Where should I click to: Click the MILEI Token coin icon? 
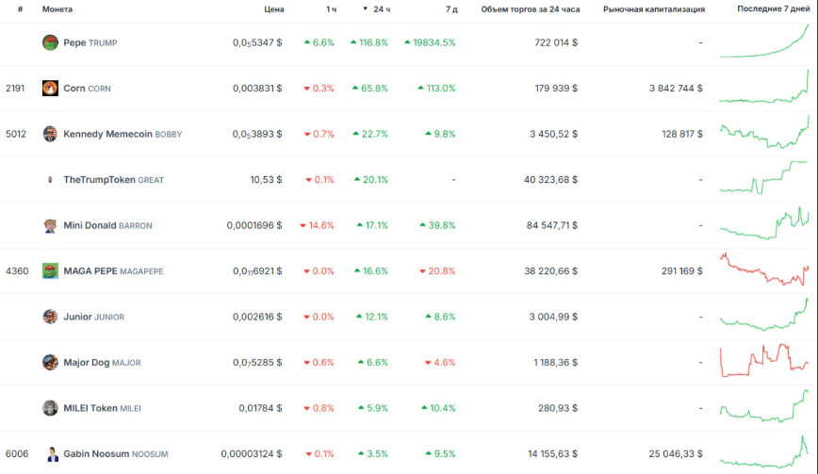(50, 408)
